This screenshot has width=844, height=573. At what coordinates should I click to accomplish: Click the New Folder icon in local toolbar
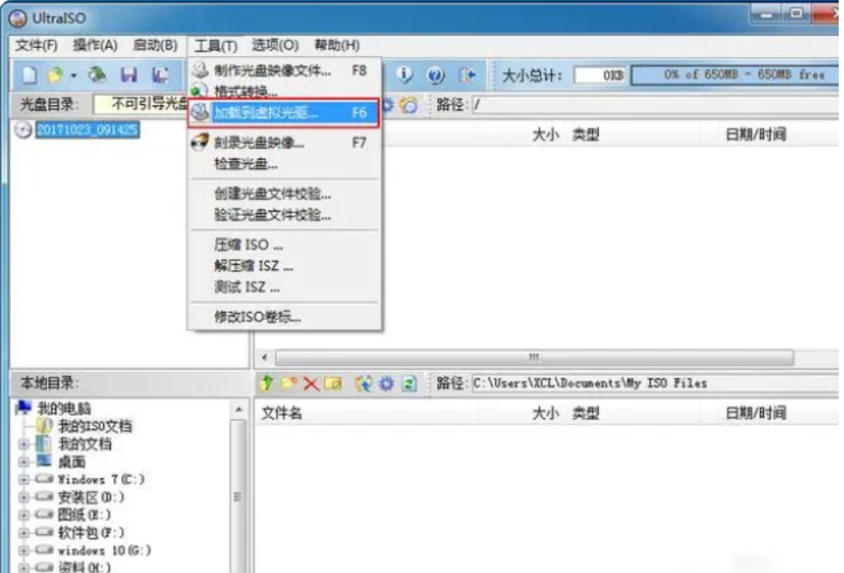pyautogui.click(x=289, y=383)
